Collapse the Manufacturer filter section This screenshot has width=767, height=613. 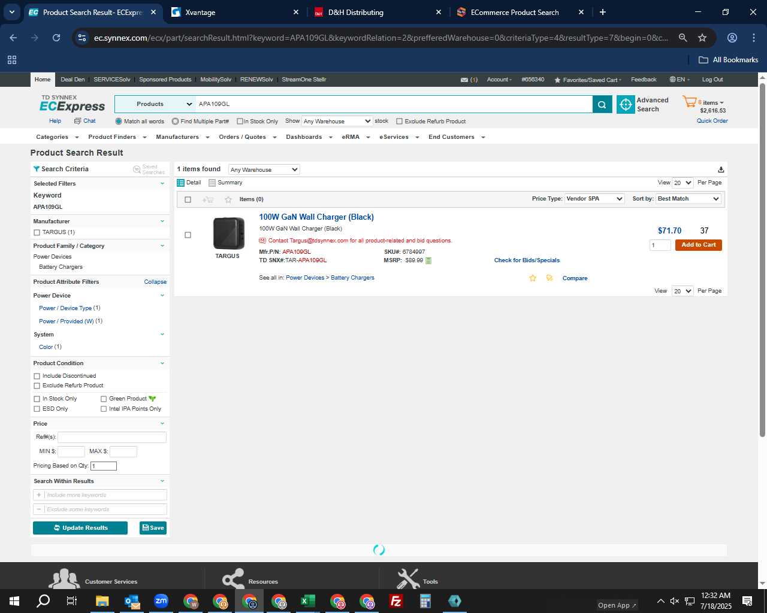[162, 221]
